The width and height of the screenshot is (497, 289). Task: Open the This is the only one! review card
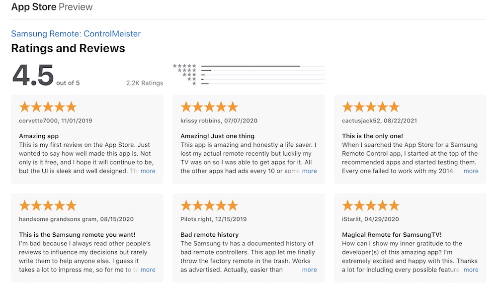point(410,139)
